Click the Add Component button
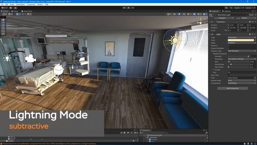 click(x=233, y=89)
